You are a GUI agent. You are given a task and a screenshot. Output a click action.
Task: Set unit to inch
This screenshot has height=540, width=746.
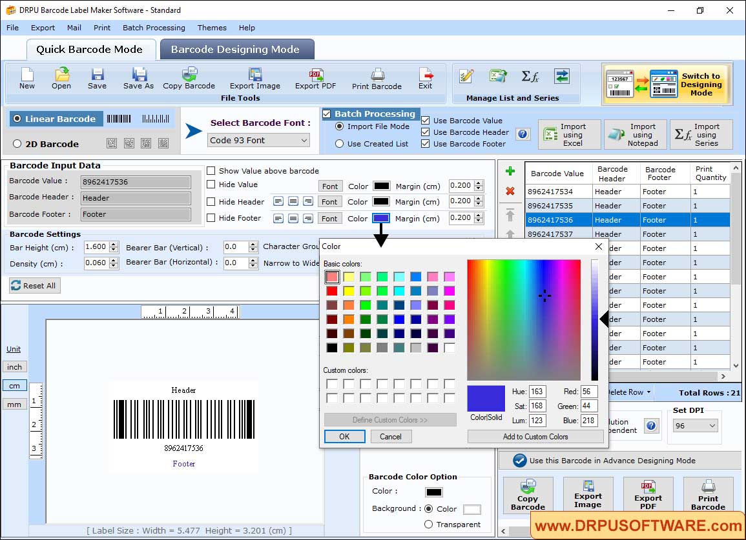coord(14,367)
